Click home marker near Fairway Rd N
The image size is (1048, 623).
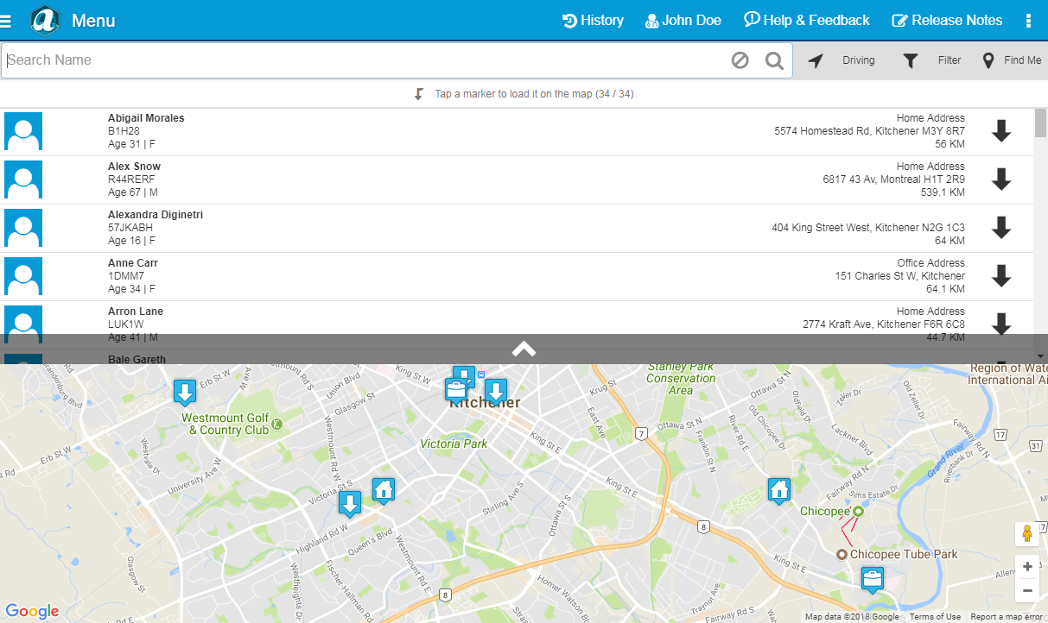coord(779,491)
